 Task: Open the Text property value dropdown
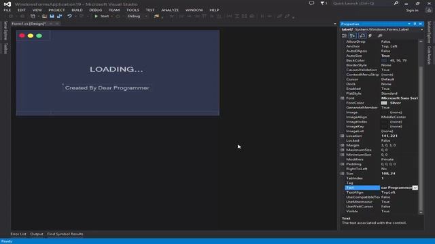pyautogui.click(x=415, y=188)
